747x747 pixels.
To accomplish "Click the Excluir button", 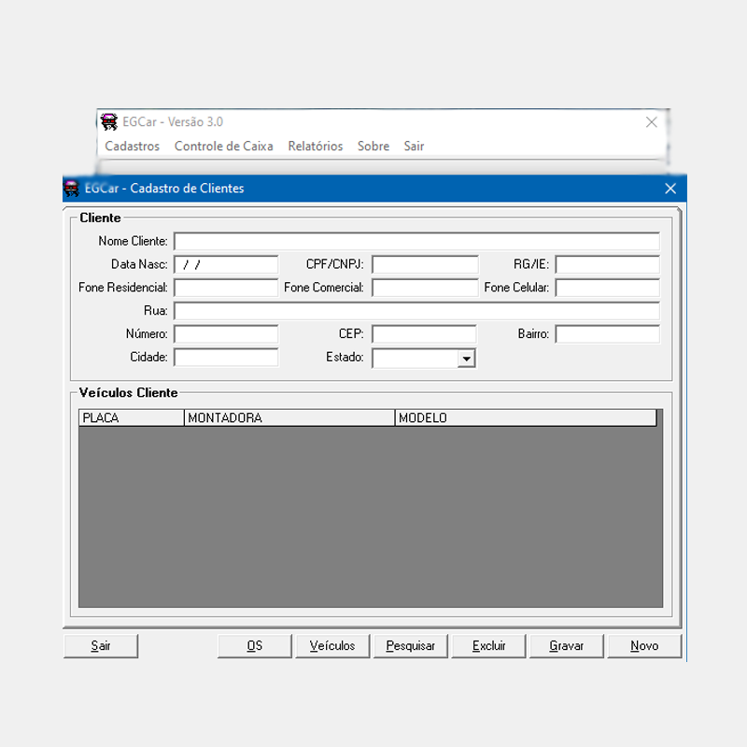I will pyautogui.click(x=488, y=646).
